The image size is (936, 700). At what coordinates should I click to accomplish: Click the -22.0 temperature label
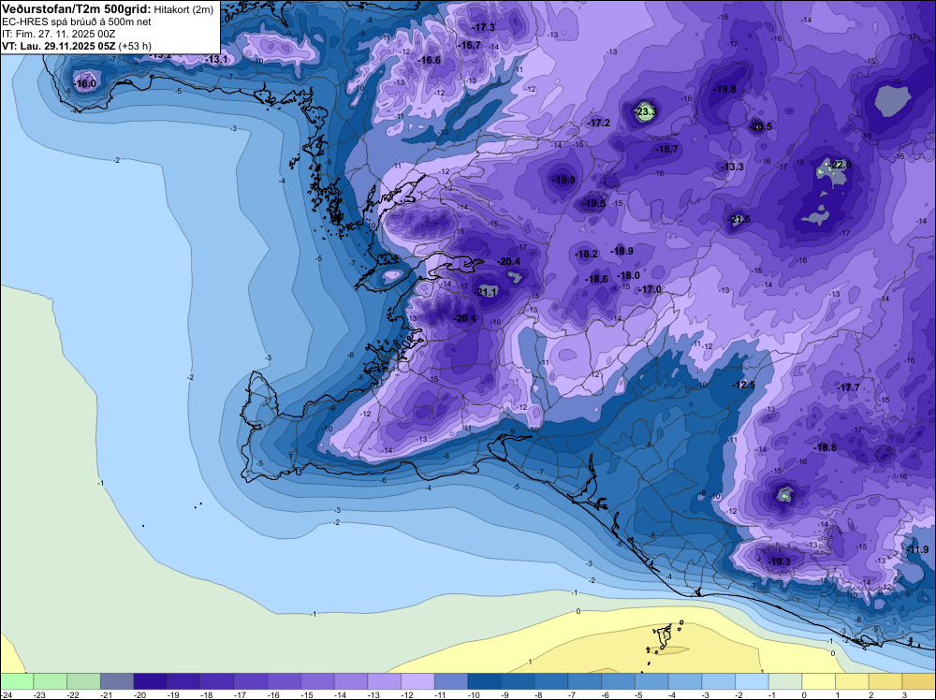[x=840, y=165]
